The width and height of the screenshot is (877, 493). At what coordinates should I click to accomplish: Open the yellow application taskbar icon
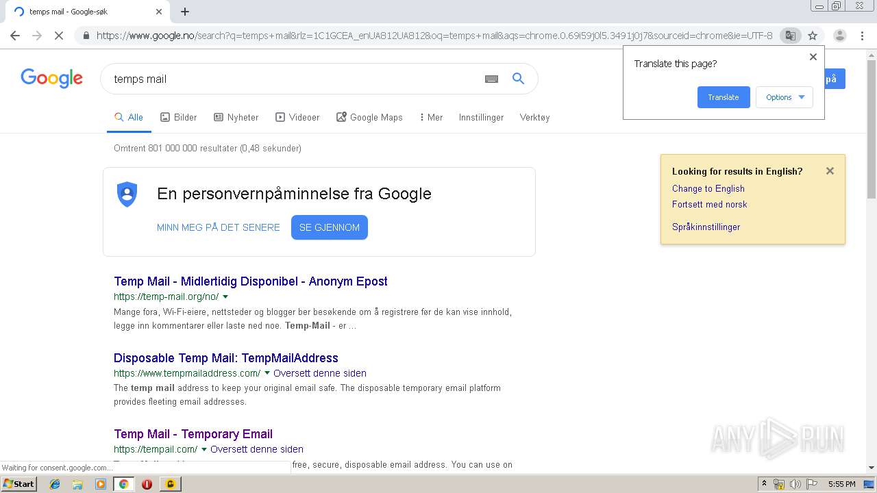coord(170,484)
